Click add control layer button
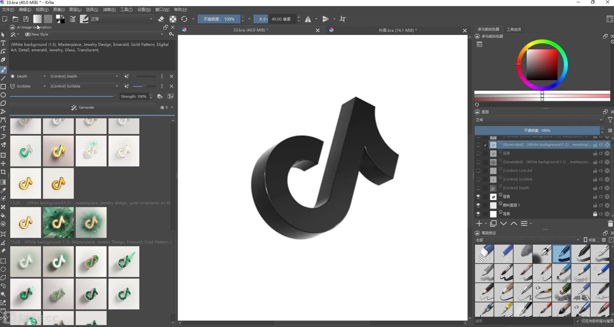The width and height of the screenshot is (614, 327). 160,97
